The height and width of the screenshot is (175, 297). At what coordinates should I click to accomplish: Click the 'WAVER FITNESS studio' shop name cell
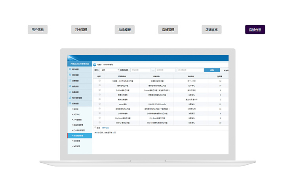click(x=157, y=104)
